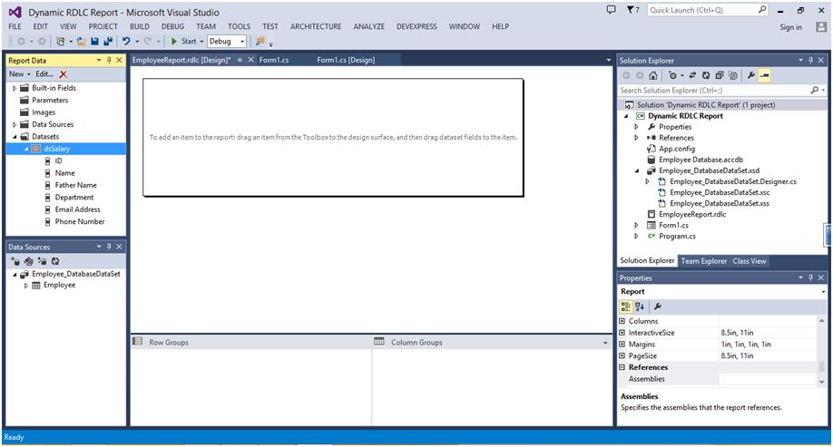This screenshot has height=447, width=833.
Task: Click Collapse All icon in Solution Explorer
Action: [719, 75]
